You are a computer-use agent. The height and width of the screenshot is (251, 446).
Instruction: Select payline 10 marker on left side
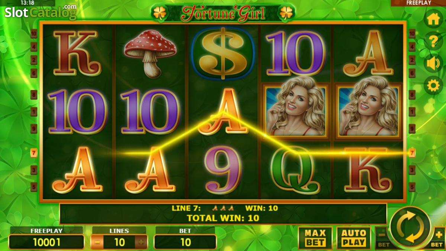[34, 33]
